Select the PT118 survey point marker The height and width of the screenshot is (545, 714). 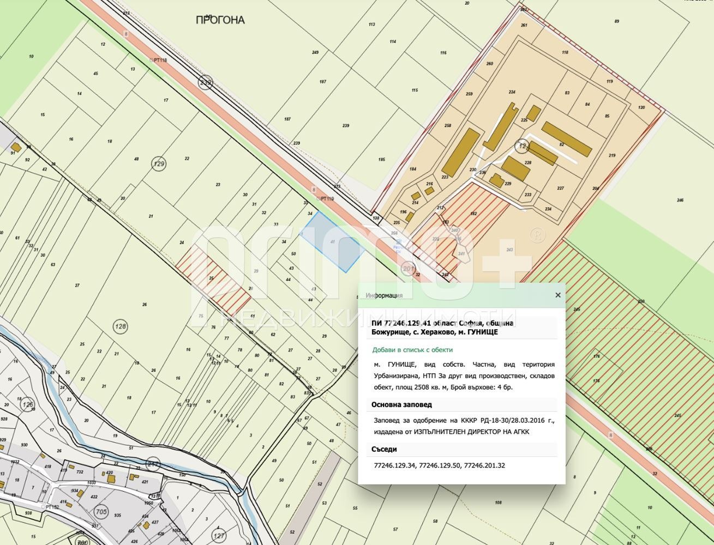[158, 60]
